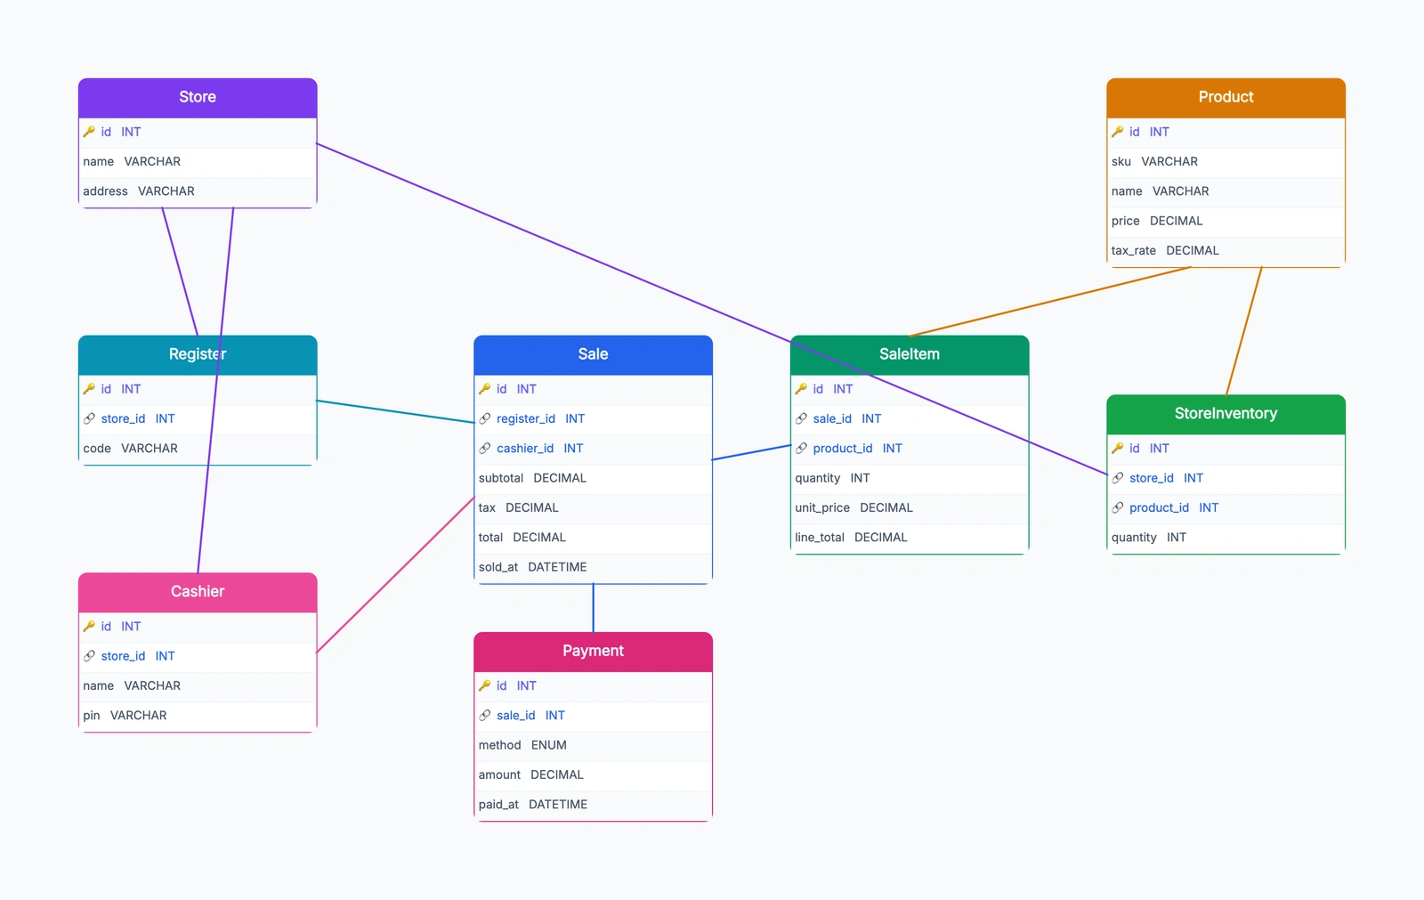Click the SaleItem 'quantity INT' row
This screenshot has height=900, width=1424.
click(910, 478)
